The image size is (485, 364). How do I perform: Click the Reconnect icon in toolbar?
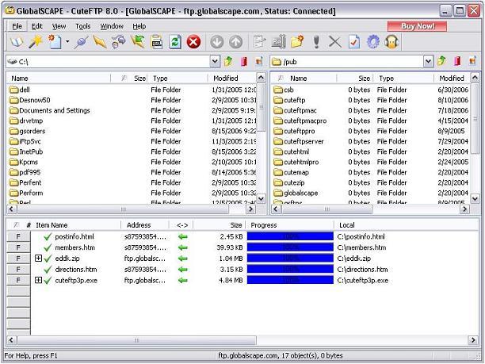(x=119, y=42)
